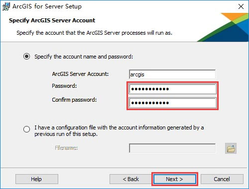Click the ArcGIS setup icon in title bar
The image size is (249, 189).
click(6, 6)
